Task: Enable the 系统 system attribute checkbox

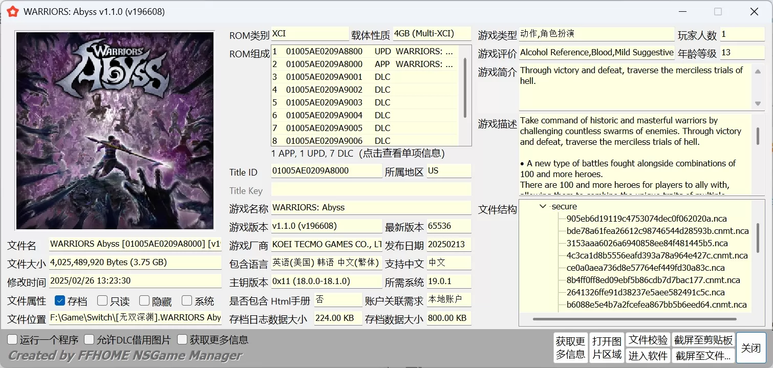Action: pyautogui.click(x=187, y=301)
